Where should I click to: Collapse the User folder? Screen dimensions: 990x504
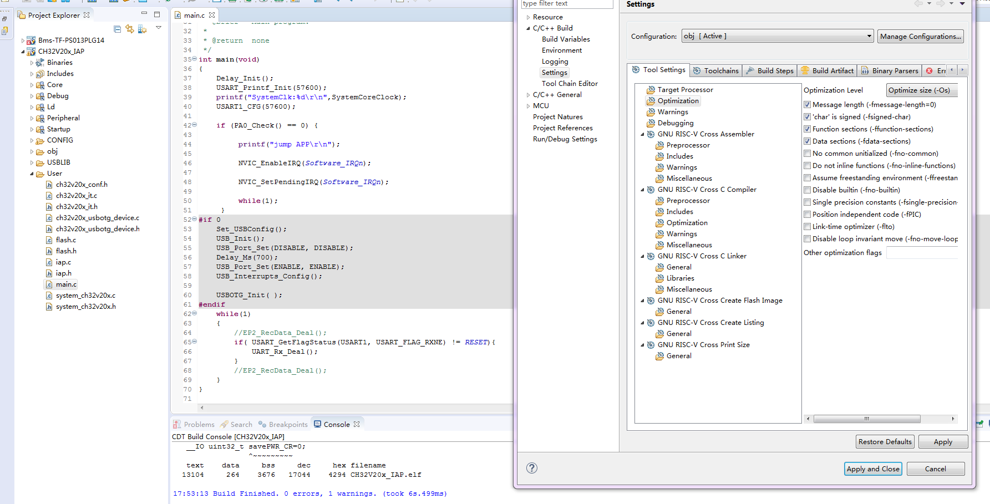pyautogui.click(x=32, y=174)
